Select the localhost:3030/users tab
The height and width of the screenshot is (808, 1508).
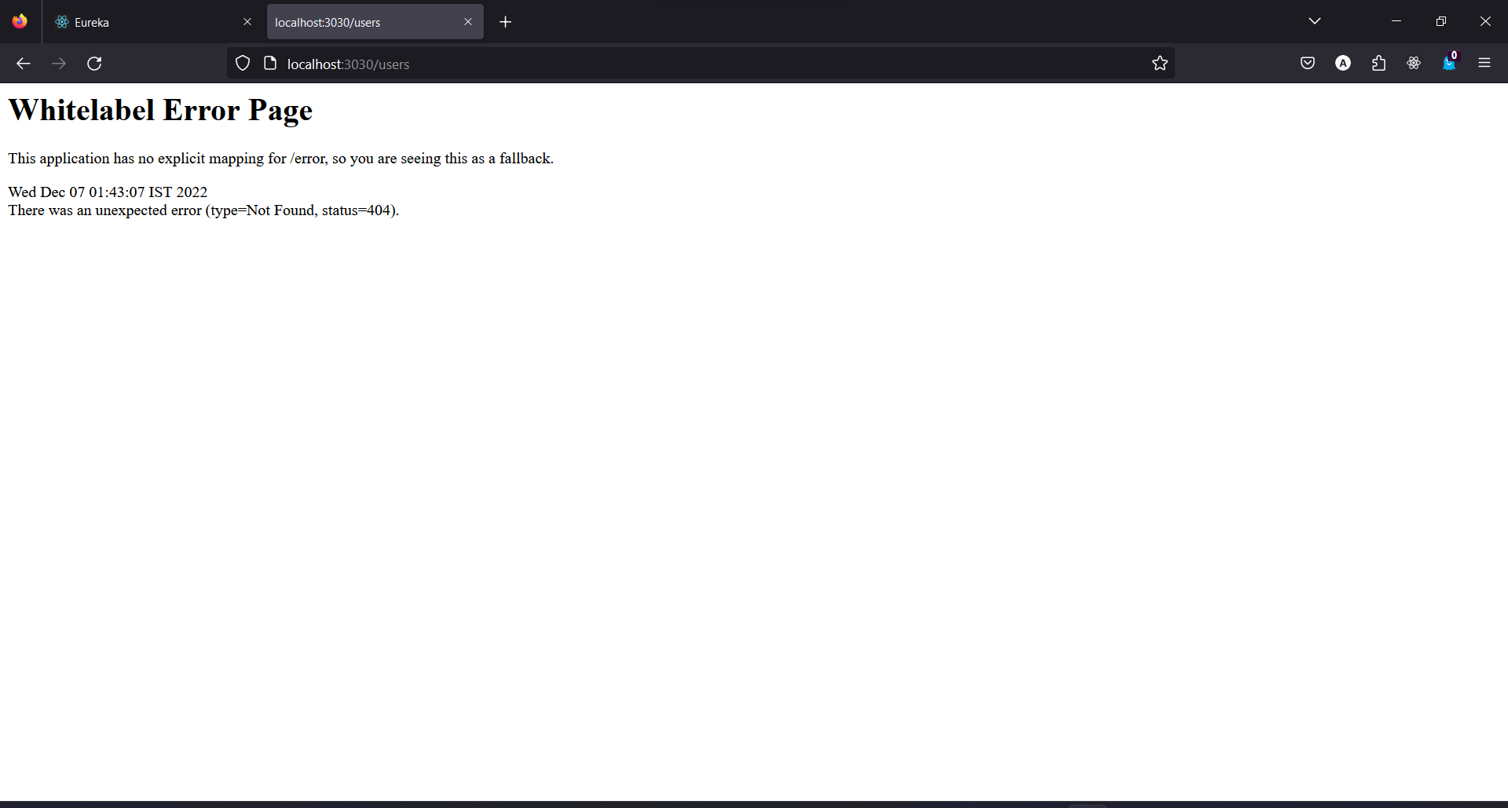point(375,22)
